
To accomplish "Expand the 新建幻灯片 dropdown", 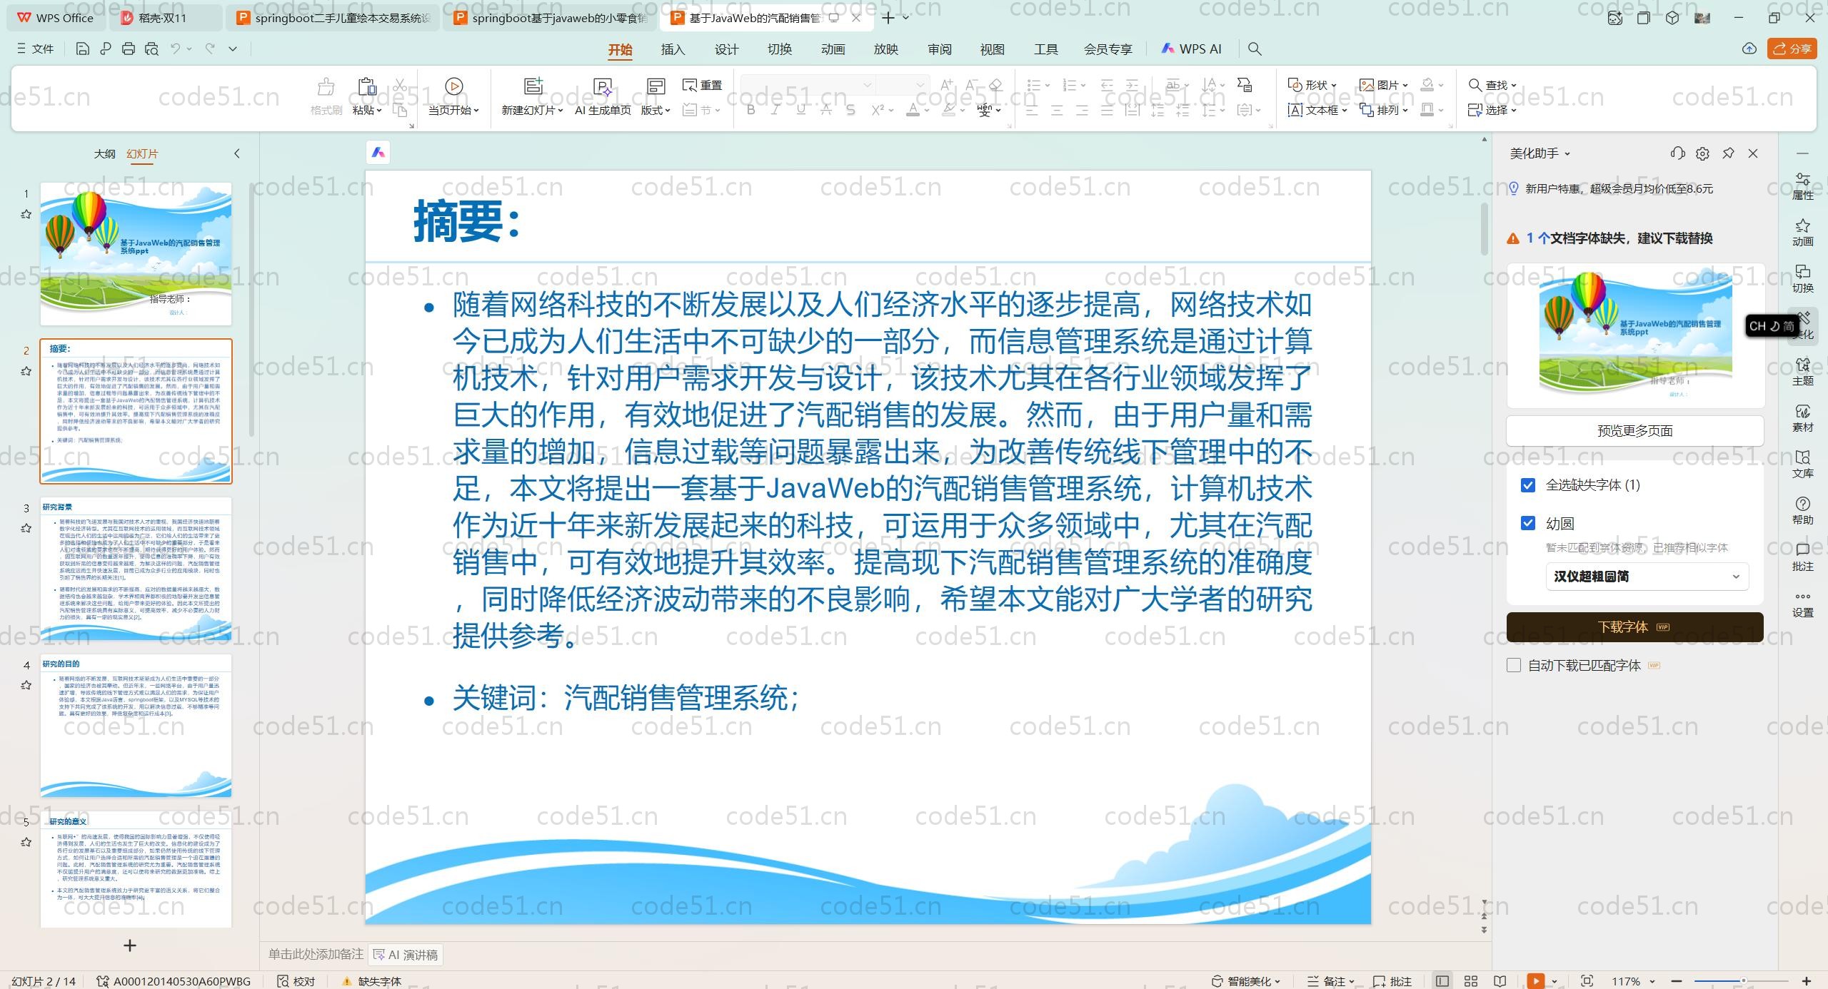I will click(x=561, y=111).
